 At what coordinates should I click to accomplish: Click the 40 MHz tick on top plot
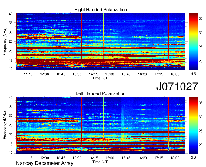11,14
